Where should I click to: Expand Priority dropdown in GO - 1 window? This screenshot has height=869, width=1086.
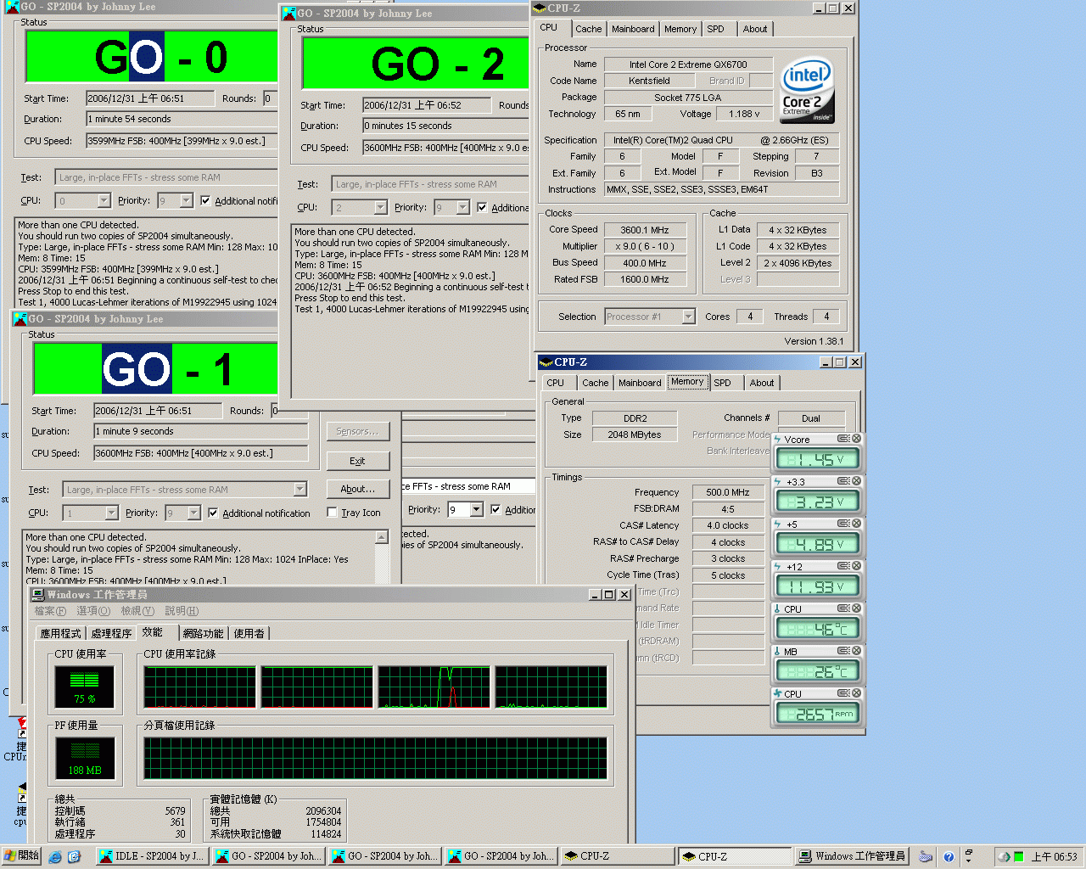point(194,513)
